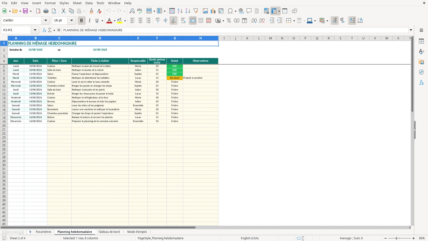This screenshot has width=428, height=241.
Task: Click the add new sheet button
Action: point(30,232)
